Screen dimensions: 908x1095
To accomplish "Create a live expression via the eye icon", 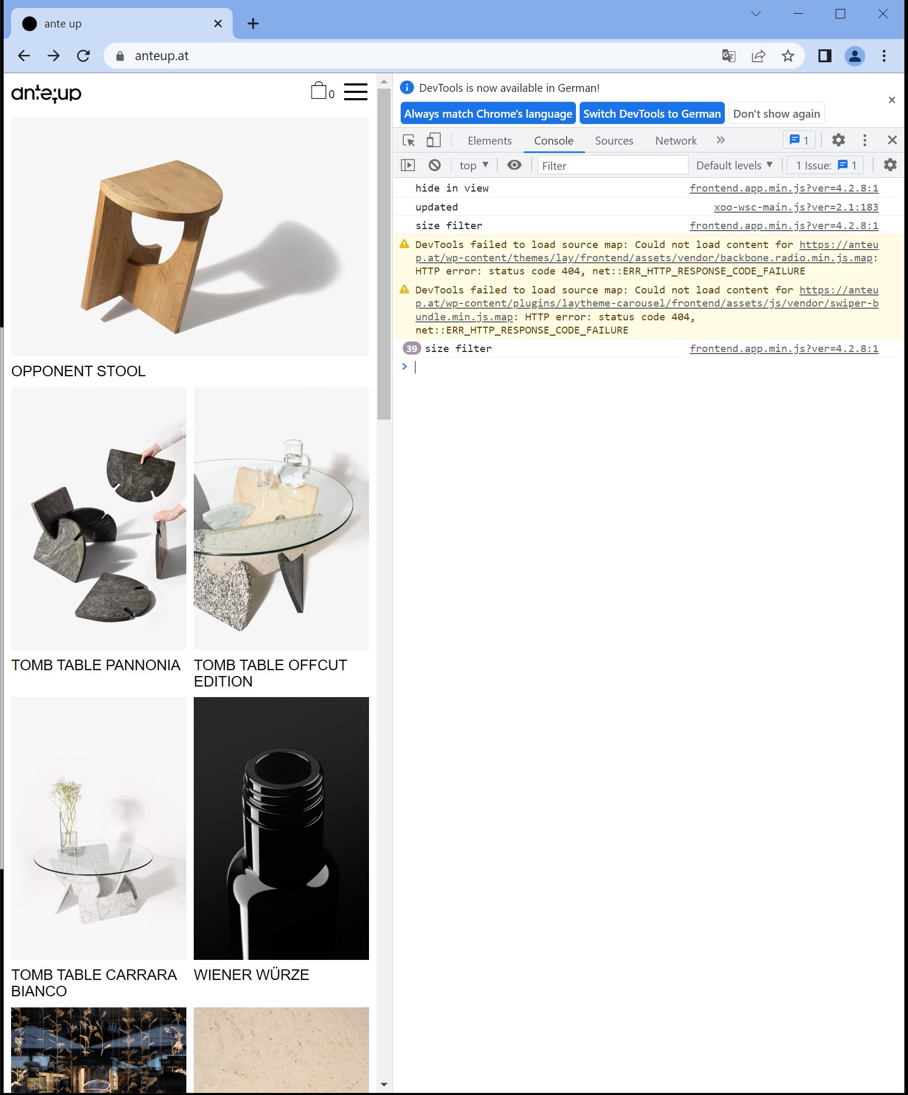I will [x=514, y=165].
